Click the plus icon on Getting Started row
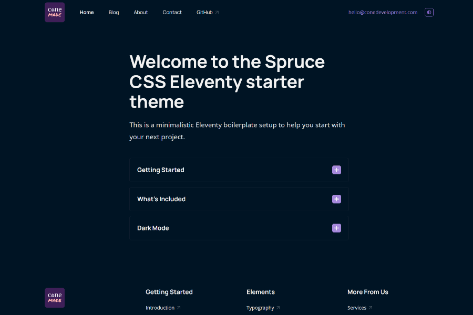 (x=336, y=170)
